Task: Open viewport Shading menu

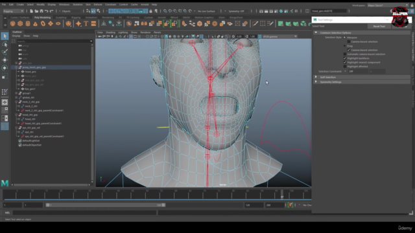Action: 110,32
